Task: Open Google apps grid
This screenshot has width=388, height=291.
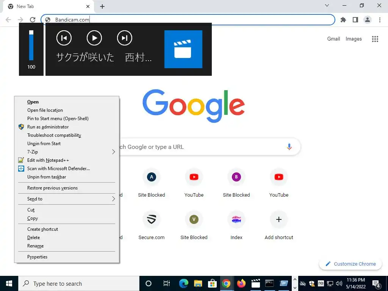Action: [375, 39]
